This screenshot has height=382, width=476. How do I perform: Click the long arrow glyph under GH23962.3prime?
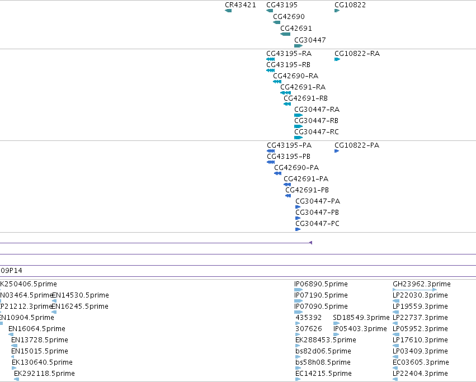pyautogui.click(x=414, y=290)
